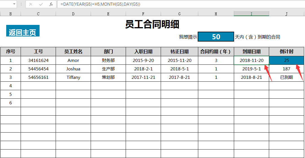Image resolution: width=305 pixels, height=158 pixels.
Task: Select column H header
Action: (216, 14)
